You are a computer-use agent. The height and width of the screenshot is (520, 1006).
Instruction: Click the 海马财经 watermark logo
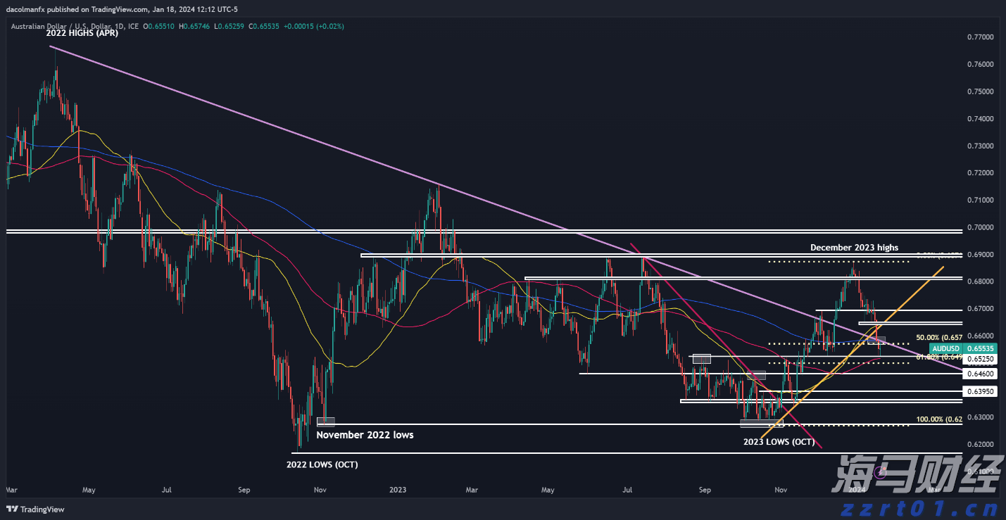[916, 476]
